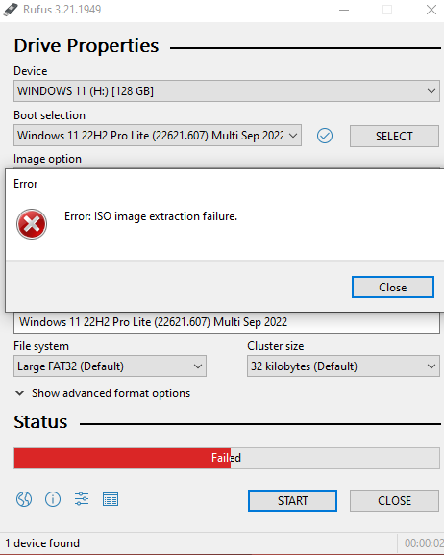Minimize the Rufus window
444x555 pixels.
[x=344, y=10]
